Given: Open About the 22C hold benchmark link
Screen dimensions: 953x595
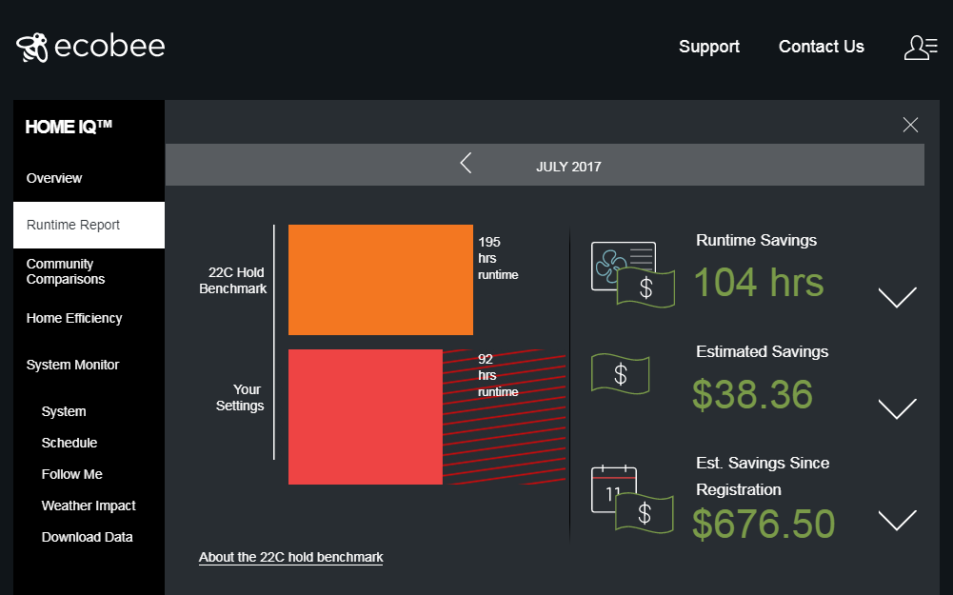Looking at the screenshot, I should tap(290, 557).
